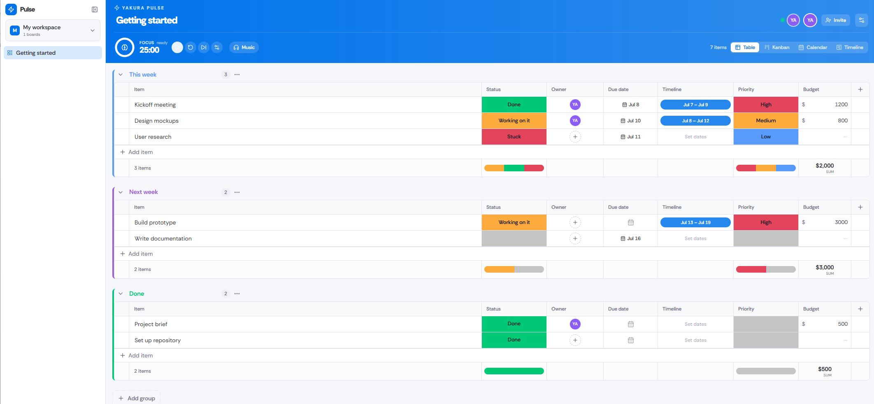Collapse the This week group
The width and height of the screenshot is (874, 404).
click(121, 75)
